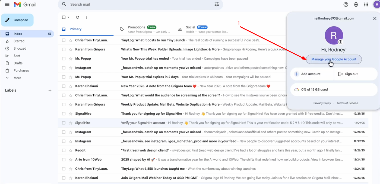Expand the More section in sidebar
Screen dimensions: 380x184
(x=17, y=78)
